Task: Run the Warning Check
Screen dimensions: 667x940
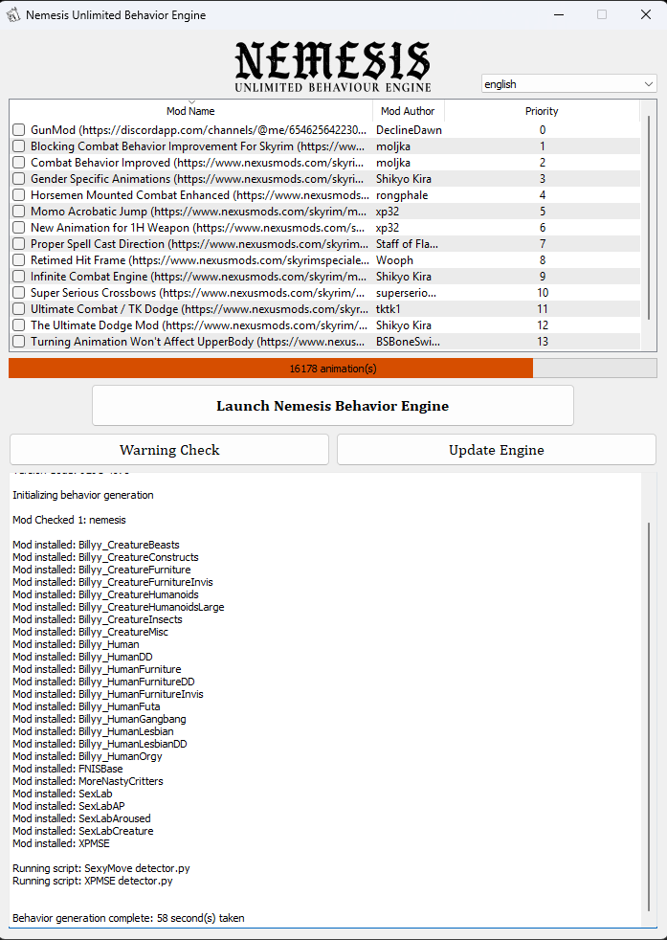Action: (x=169, y=450)
